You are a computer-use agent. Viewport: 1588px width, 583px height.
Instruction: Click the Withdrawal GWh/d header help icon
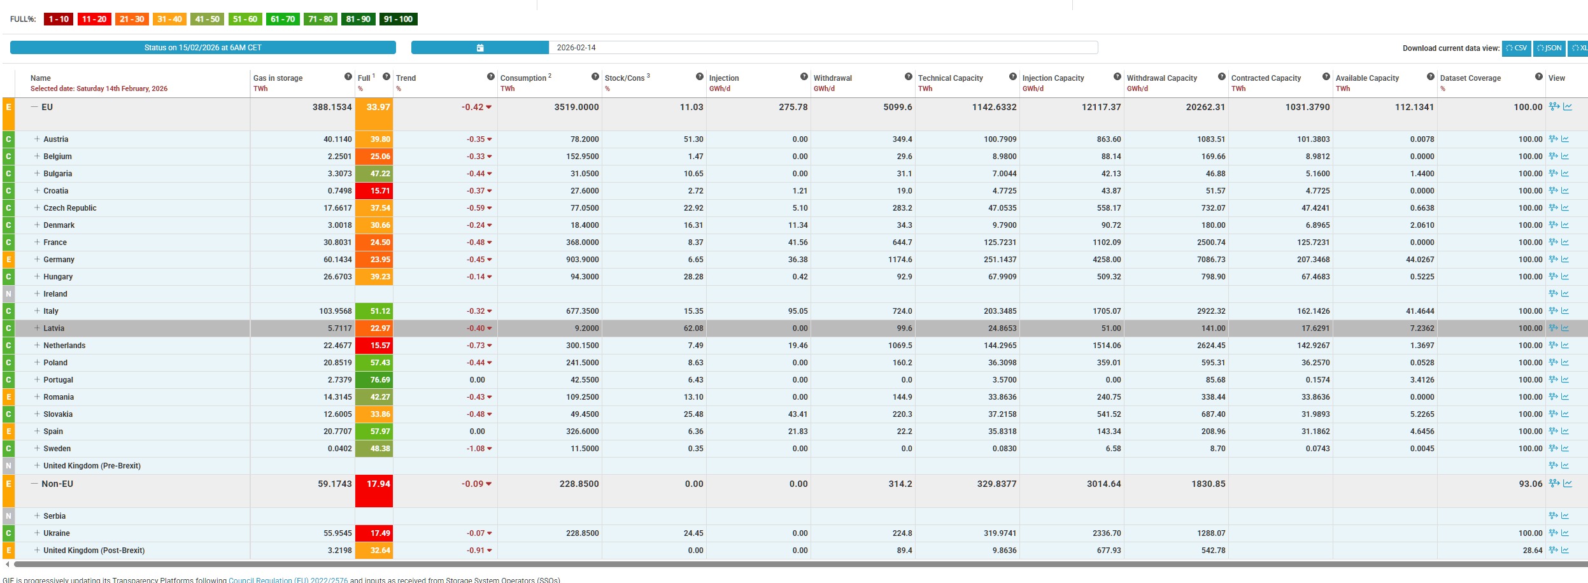click(x=909, y=76)
